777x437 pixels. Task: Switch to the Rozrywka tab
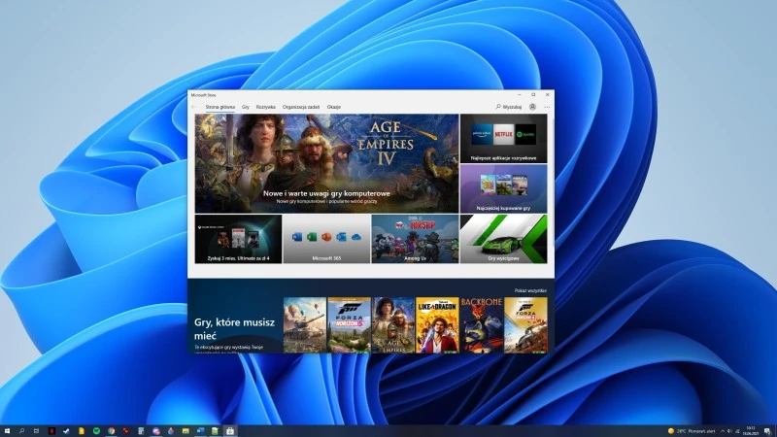tap(265, 107)
